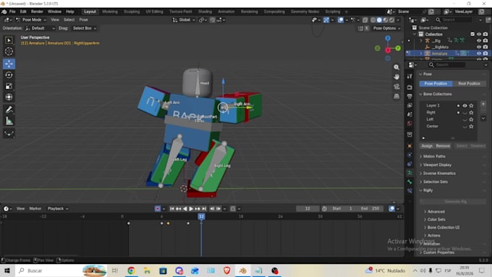Open the timeline Marker menu
492x277 pixels.
point(35,208)
